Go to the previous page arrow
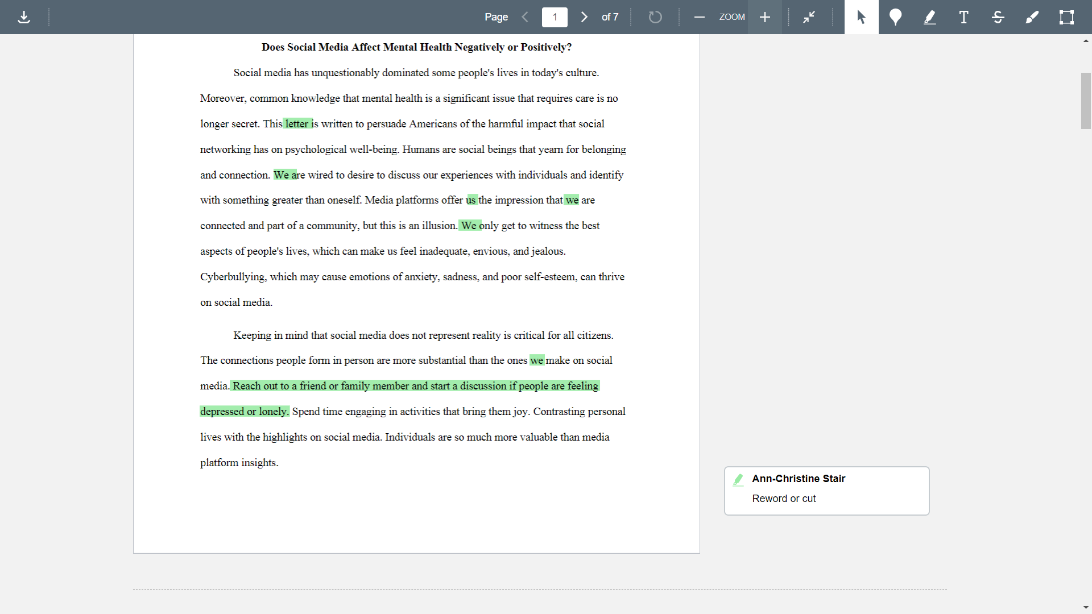The width and height of the screenshot is (1092, 614). [x=525, y=17]
